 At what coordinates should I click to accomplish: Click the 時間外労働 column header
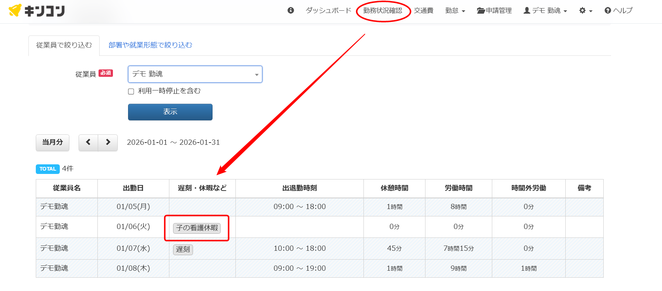click(x=529, y=188)
